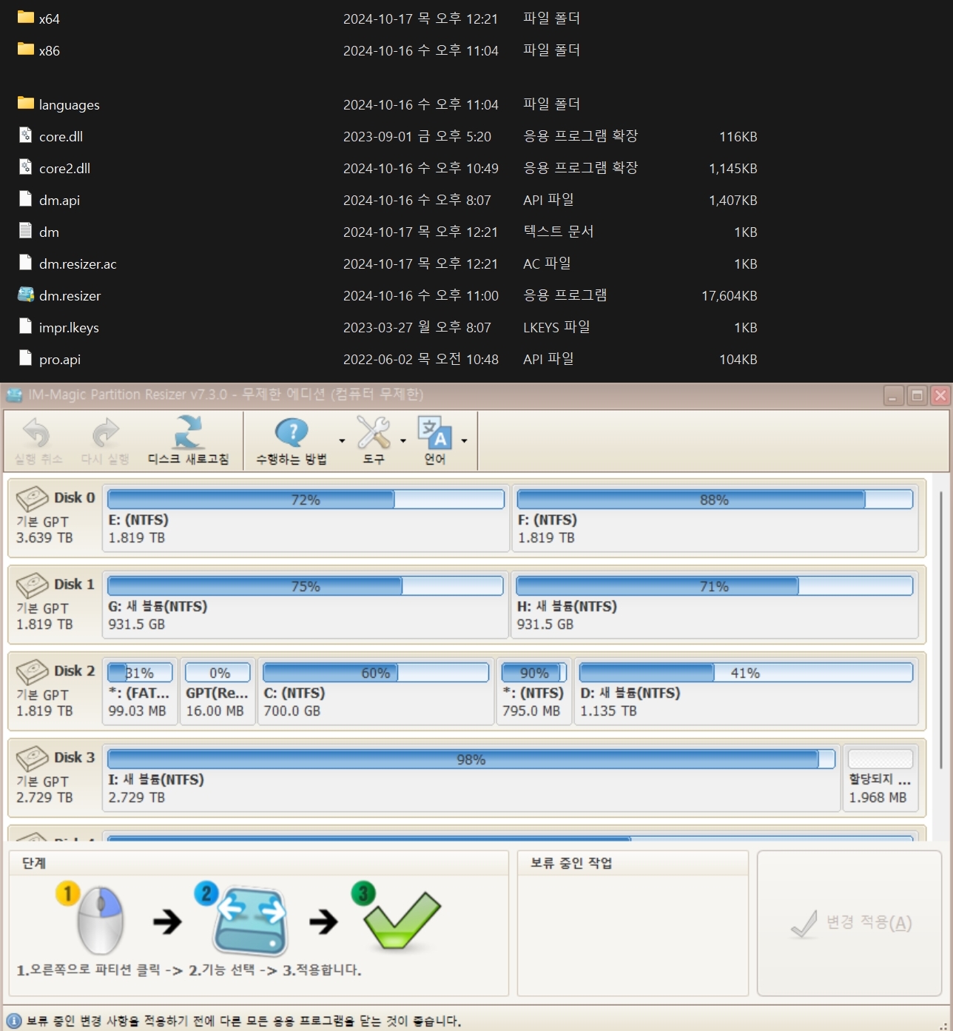
Task: Select the dm.api file
Action: point(59,200)
